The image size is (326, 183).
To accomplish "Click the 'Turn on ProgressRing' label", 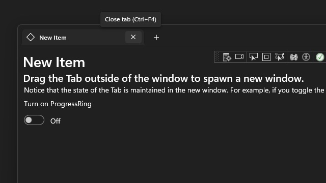I will pyautogui.click(x=58, y=104).
